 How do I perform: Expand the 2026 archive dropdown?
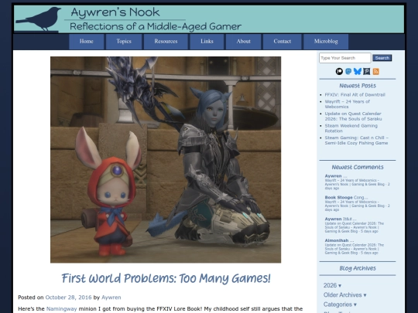coord(332,285)
